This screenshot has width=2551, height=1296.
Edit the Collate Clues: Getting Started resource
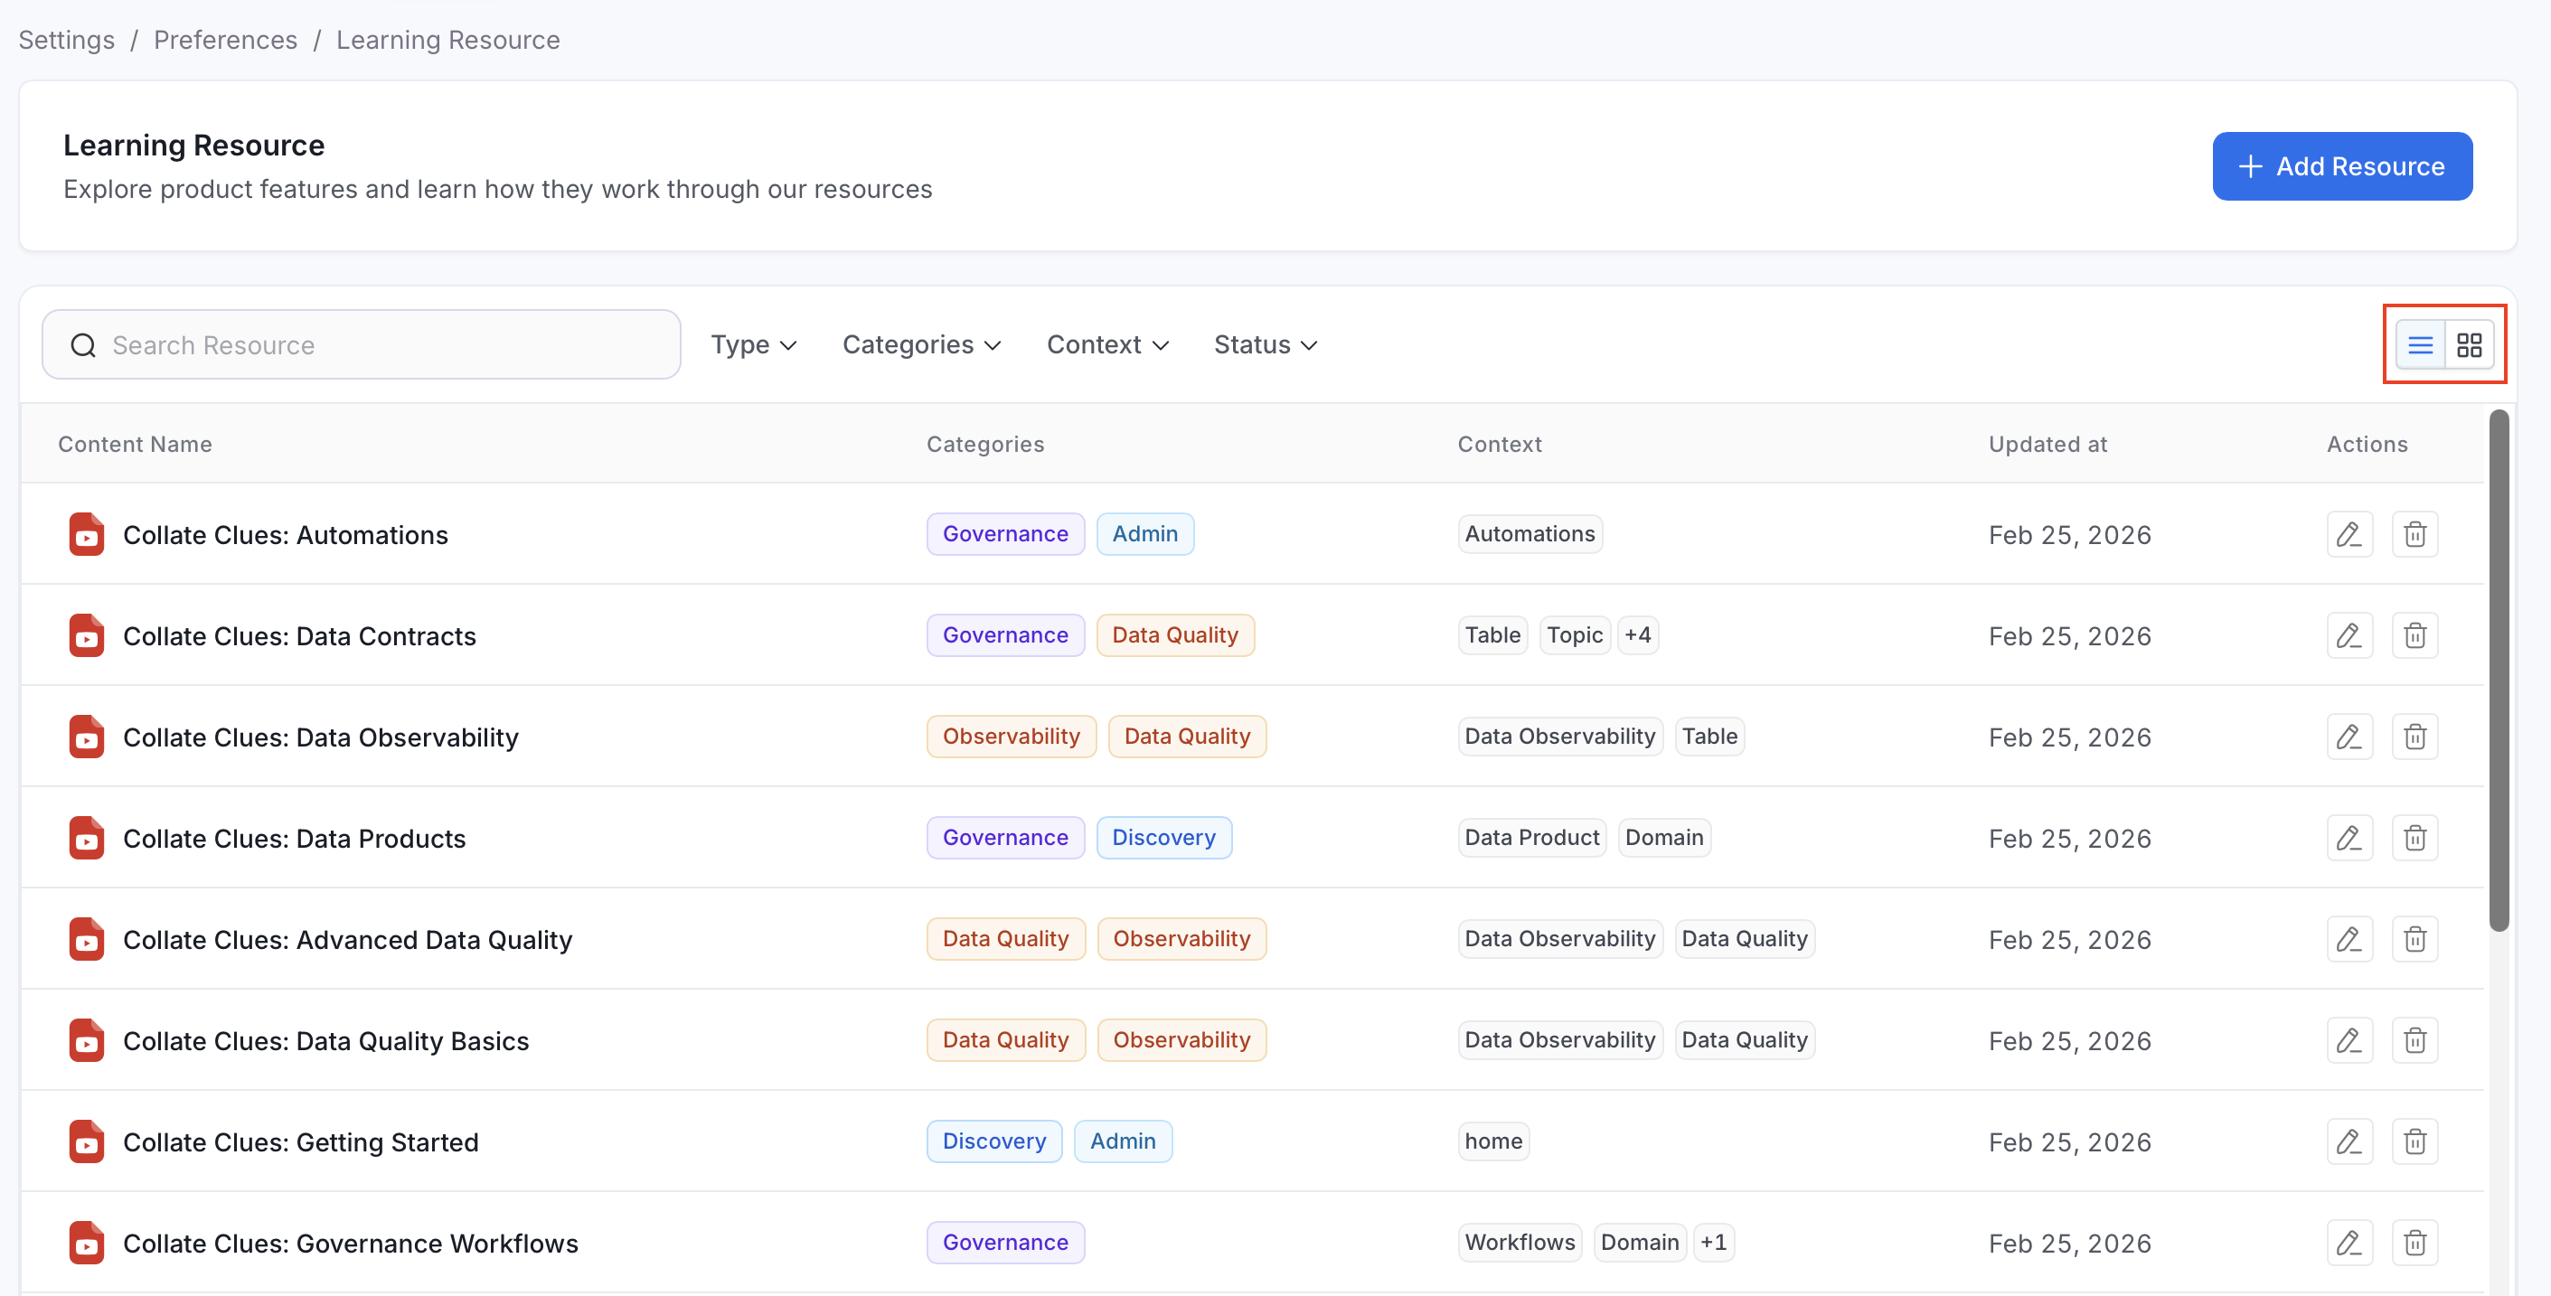pos(2349,1141)
